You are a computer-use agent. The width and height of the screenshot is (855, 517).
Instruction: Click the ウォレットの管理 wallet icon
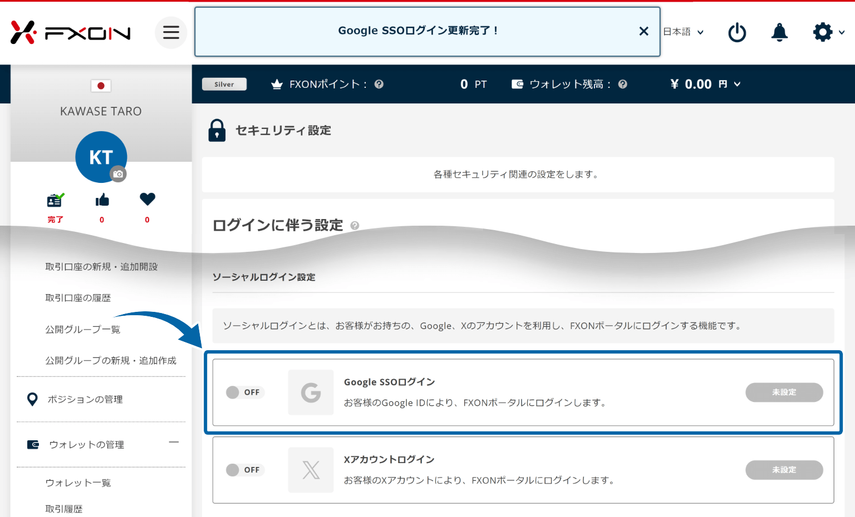coord(33,445)
